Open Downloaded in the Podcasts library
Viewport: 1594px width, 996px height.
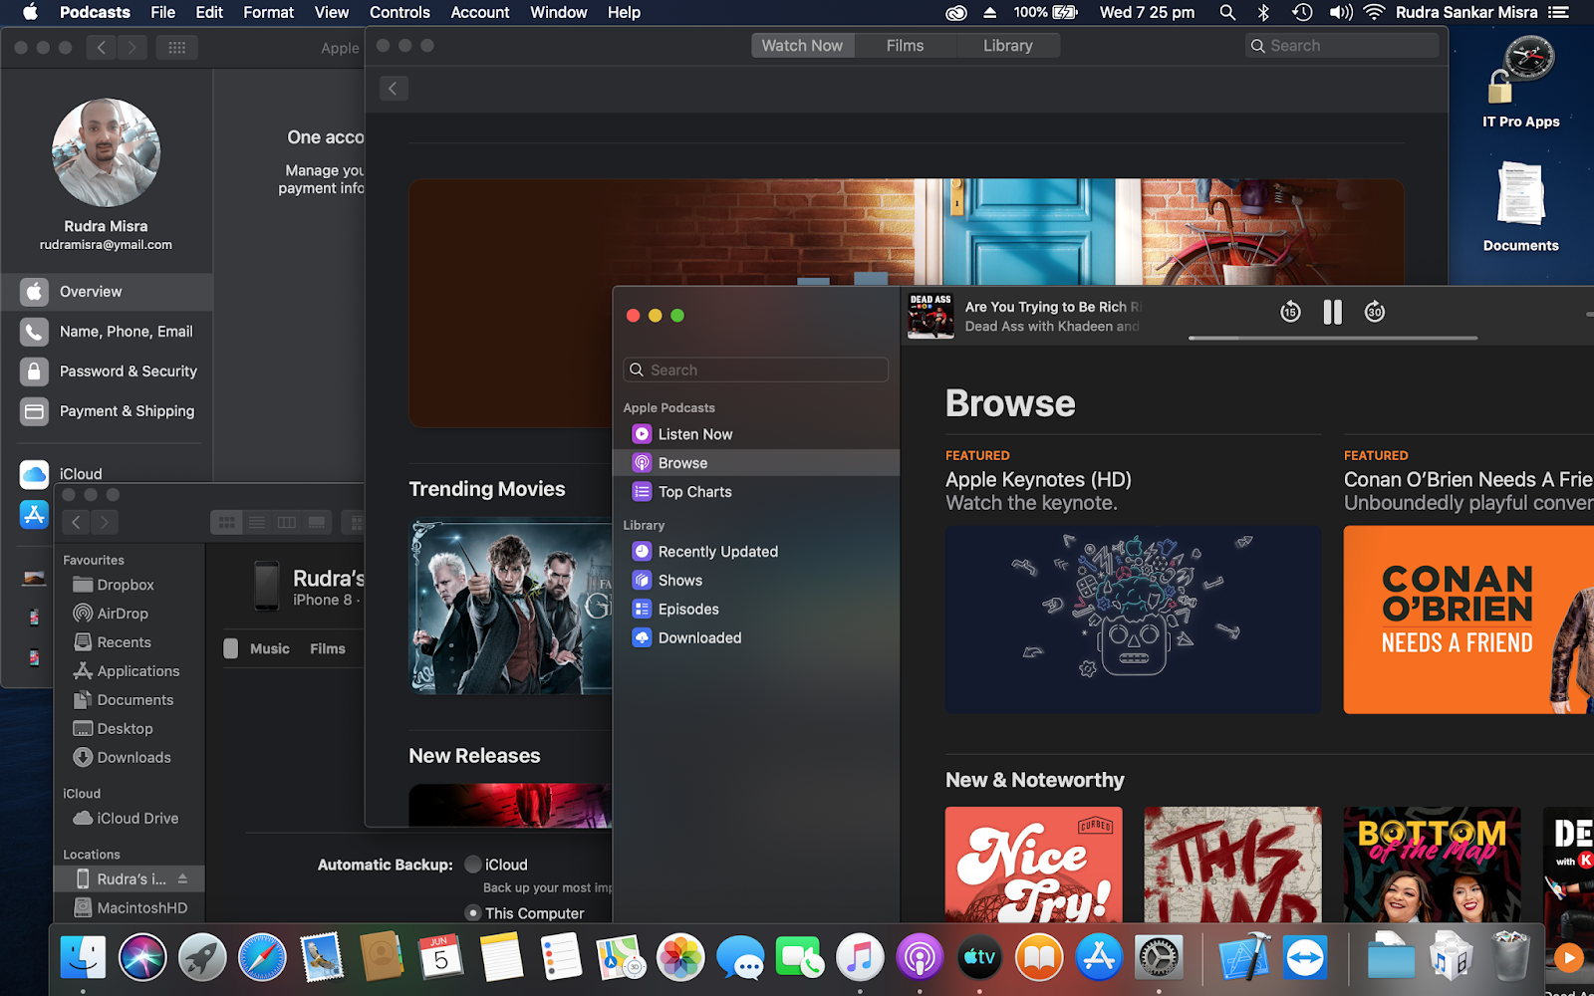pyautogui.click(x=756, y=638)
